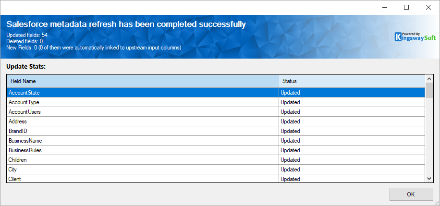Select the BusinessName field row
Image resolution: width=440 pixels, height=206 pixels.
[x=216, y=141]
